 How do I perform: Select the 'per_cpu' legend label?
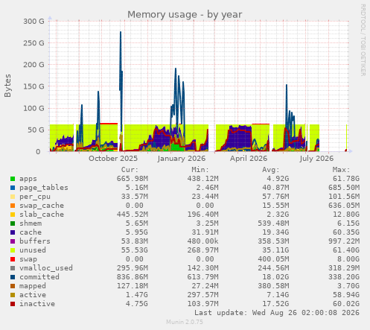tap(35, 197)
